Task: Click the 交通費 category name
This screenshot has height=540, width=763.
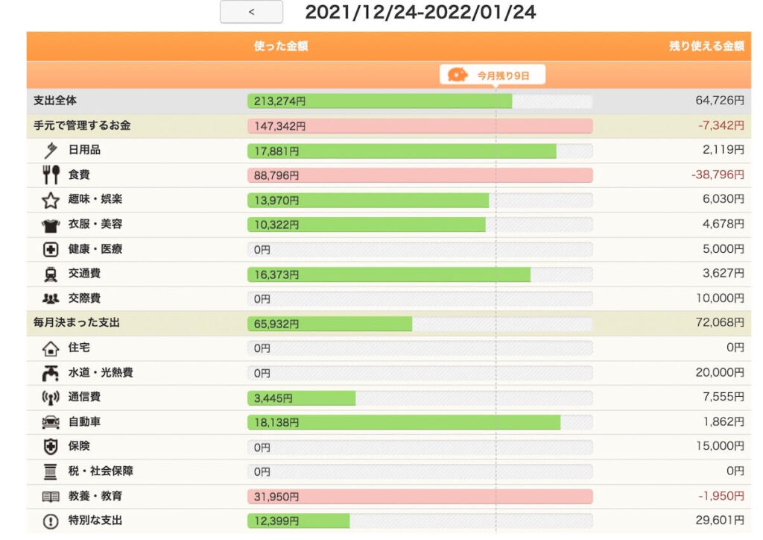Action: (x=84, y=273)
